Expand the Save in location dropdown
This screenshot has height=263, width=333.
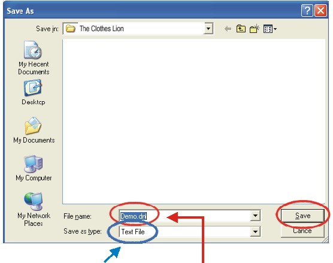click(208, 29)
